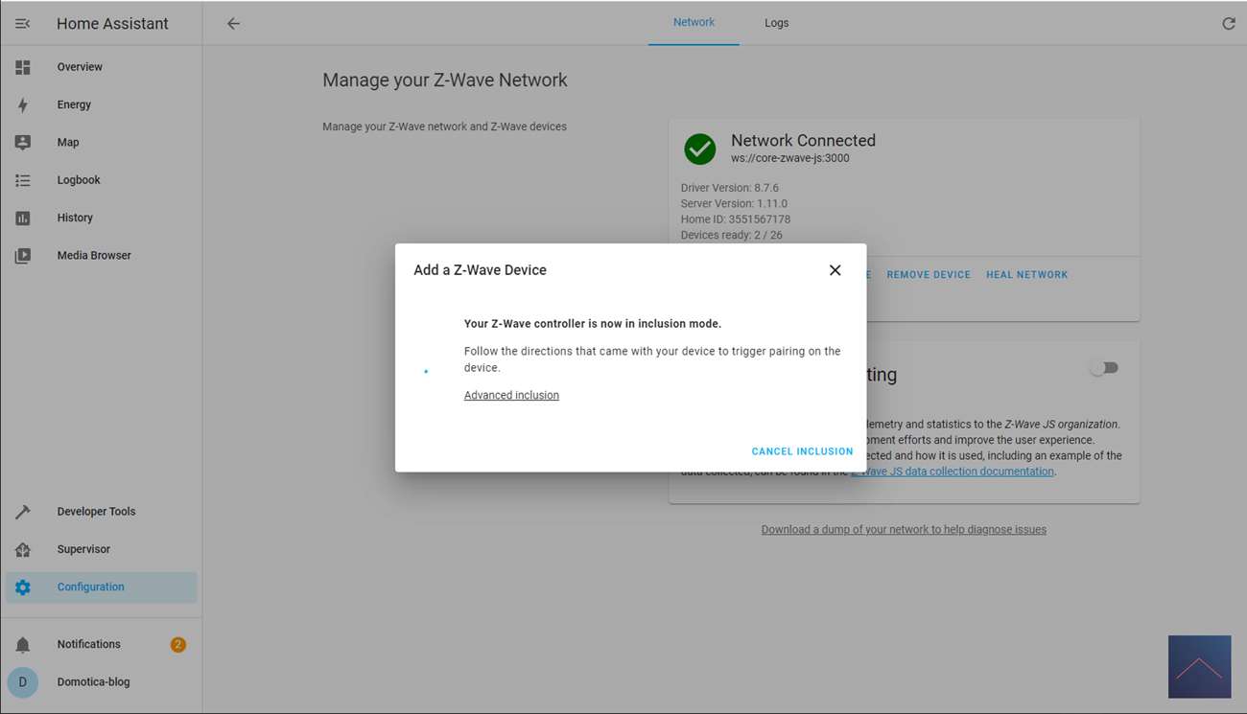Image resolution: width=1247 pixels, height=714 pixels.
Task: Close the Add a Z-Wave Device dialog
Action: coord(835,270)
